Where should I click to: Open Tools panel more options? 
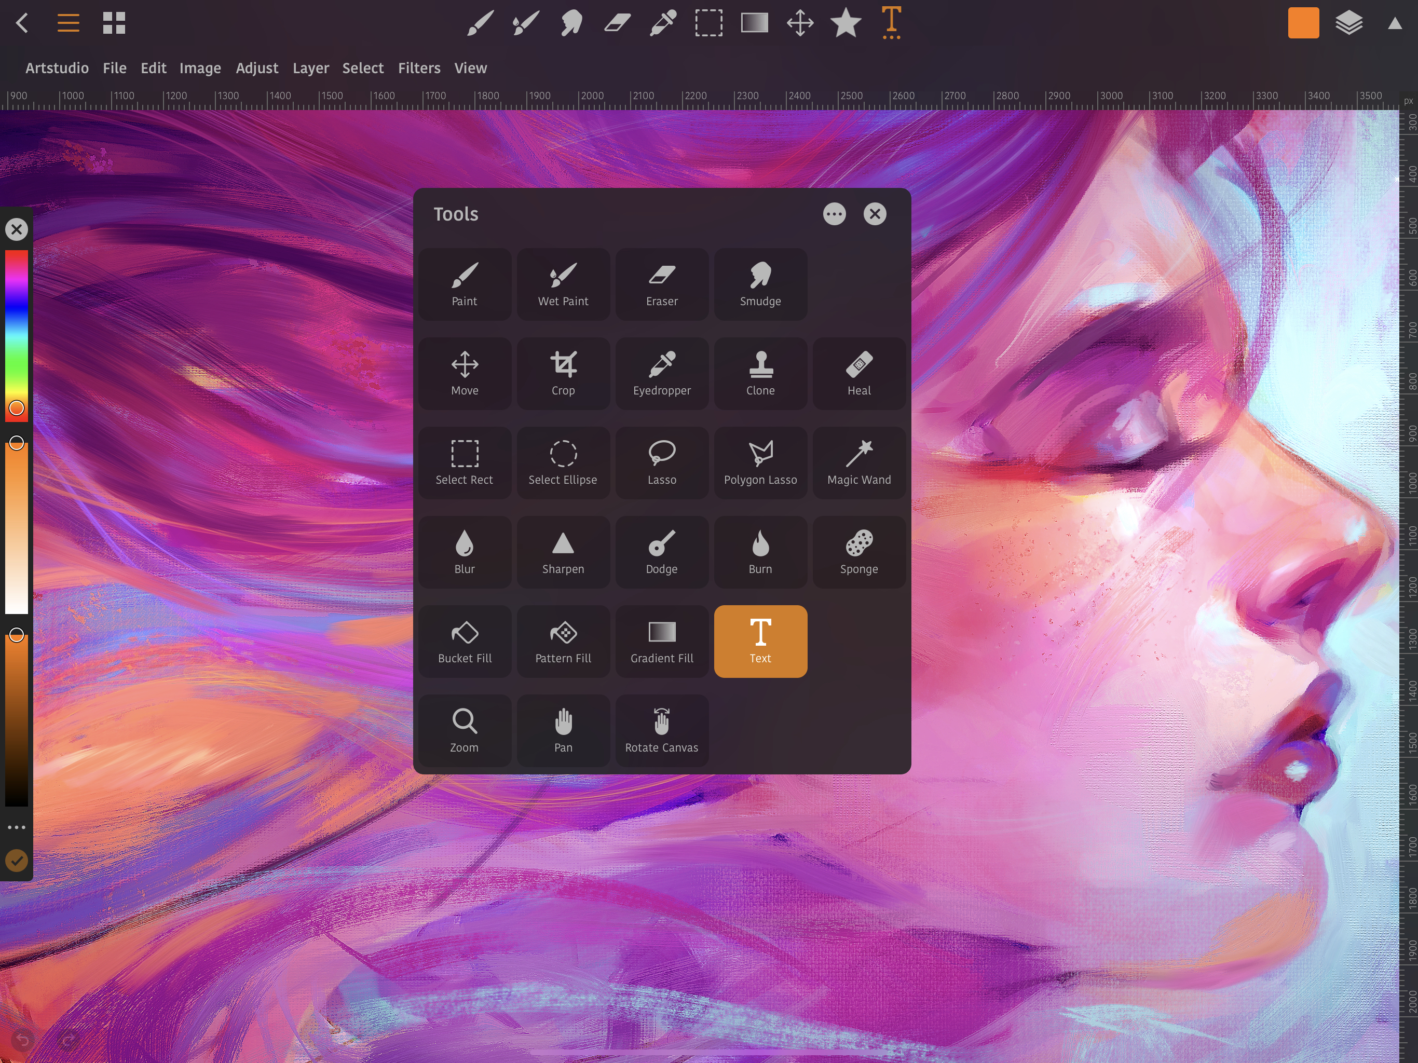pyautogui.click(x=834, y=214)
